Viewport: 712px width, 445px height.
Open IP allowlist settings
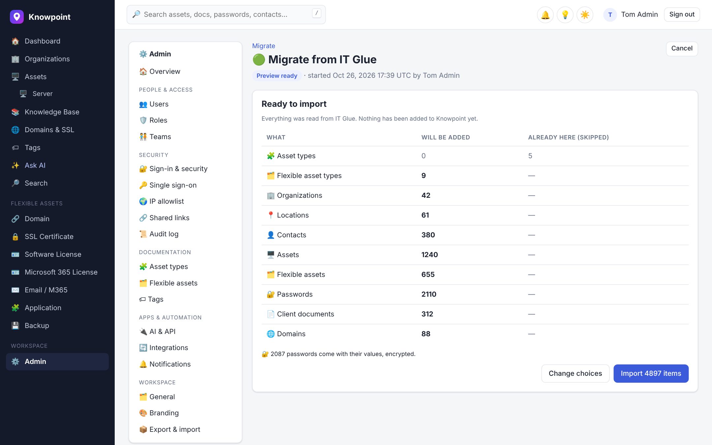(185, 201)
